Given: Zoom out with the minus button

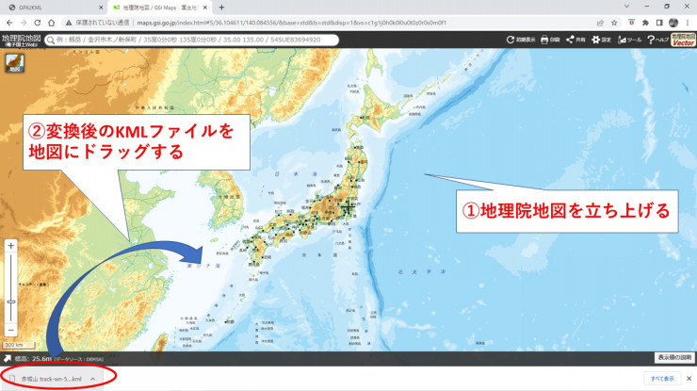Looking at the screenshot, I should click(x=11, y=330).
